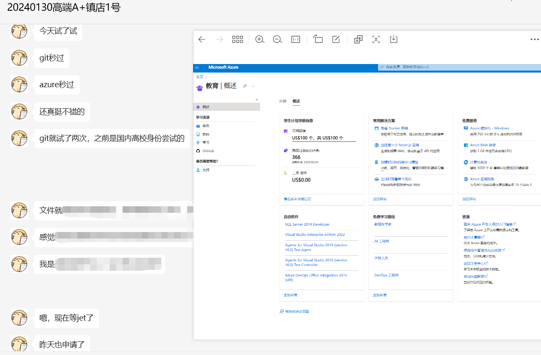Open 定价计算器 resource link
The image size is (541, 355).
[x=474, y=237]
